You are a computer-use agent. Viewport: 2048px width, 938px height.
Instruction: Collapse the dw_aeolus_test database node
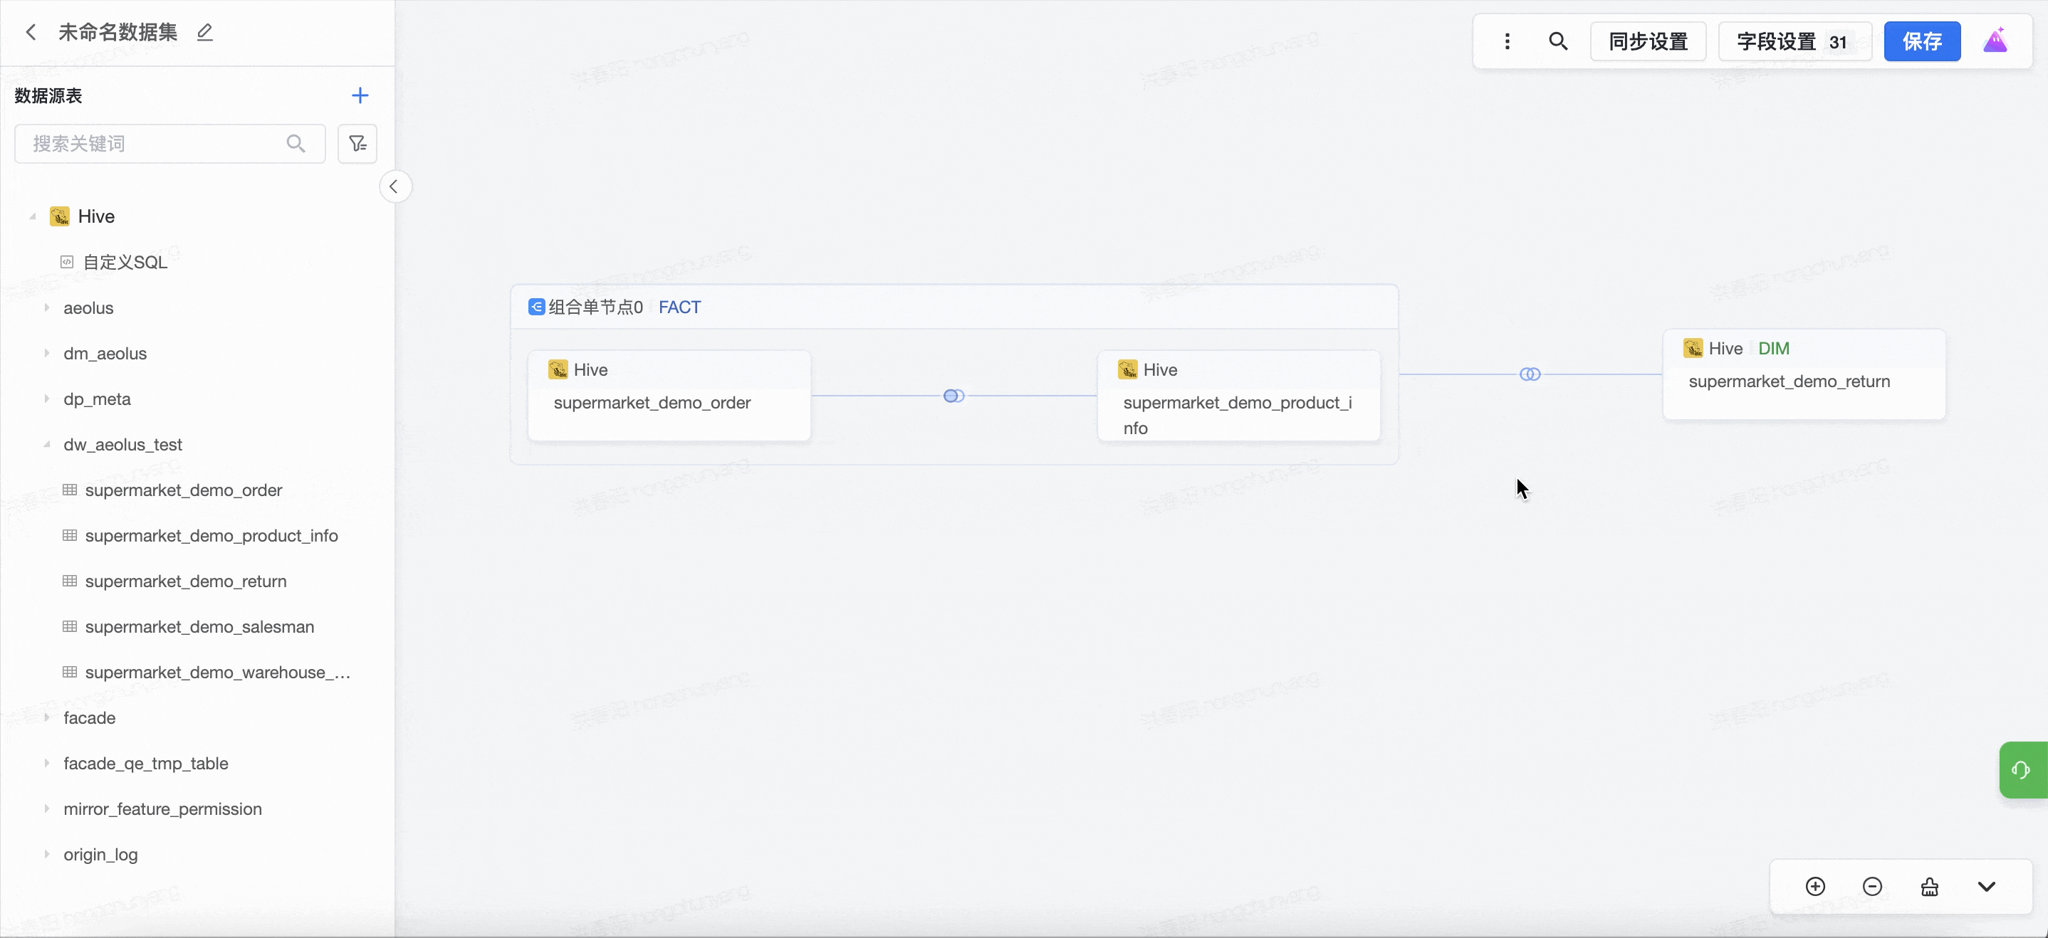[x=47, y=445]
